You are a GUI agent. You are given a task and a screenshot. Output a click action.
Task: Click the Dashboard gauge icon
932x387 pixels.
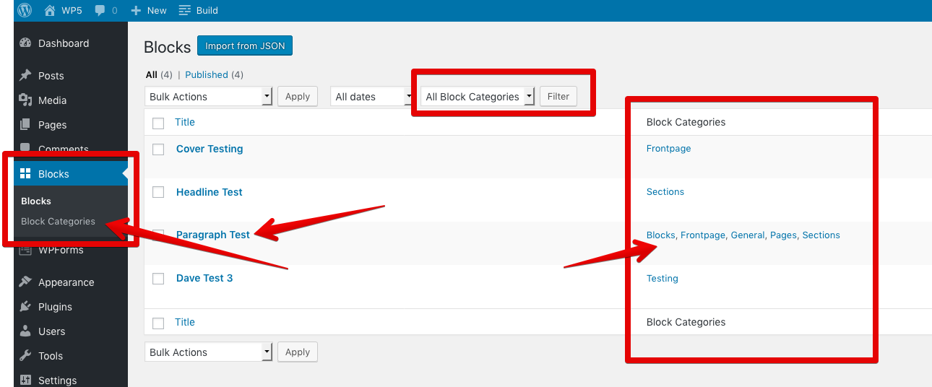point(26,43)
